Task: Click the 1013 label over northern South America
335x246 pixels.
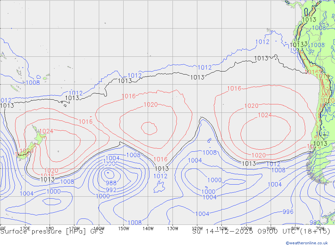Action: [x=309, y=20]
